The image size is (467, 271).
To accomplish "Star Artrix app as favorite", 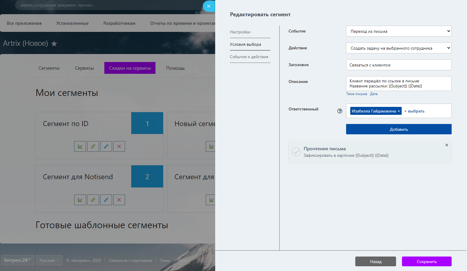I will 54,44.
